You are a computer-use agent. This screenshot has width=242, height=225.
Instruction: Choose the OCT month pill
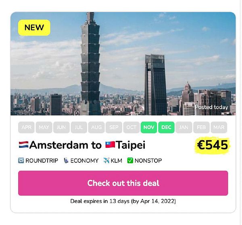(x=131, y=127)
